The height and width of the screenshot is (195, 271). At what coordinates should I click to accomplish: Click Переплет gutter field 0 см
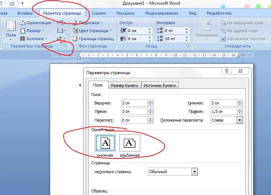tap(134, 120)
